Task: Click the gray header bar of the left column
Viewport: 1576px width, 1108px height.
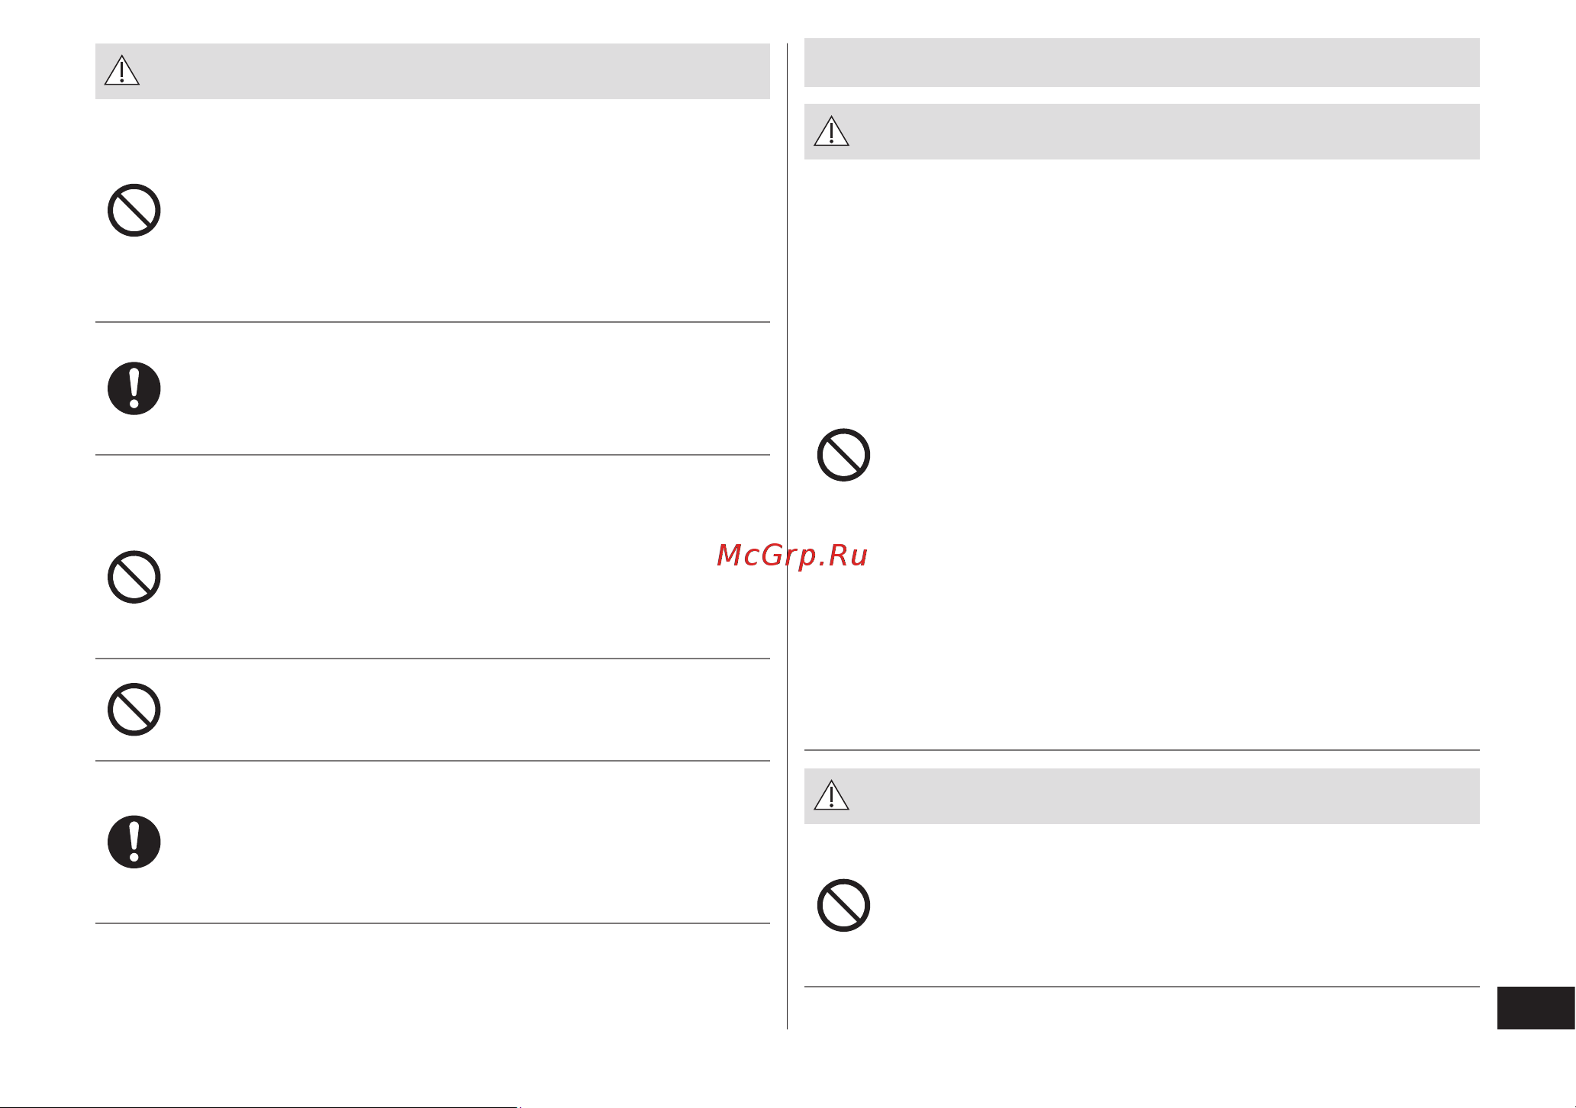Action: 433,71
